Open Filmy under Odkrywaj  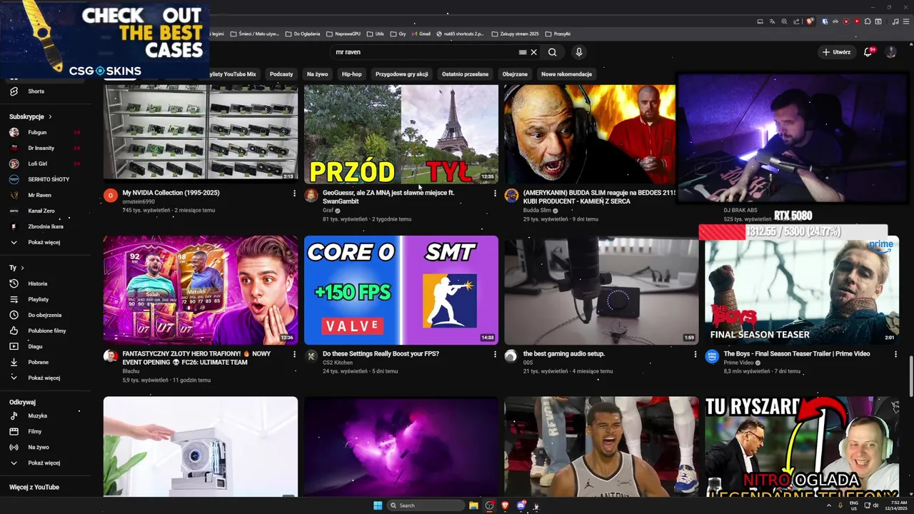click(x=35, y=431)
